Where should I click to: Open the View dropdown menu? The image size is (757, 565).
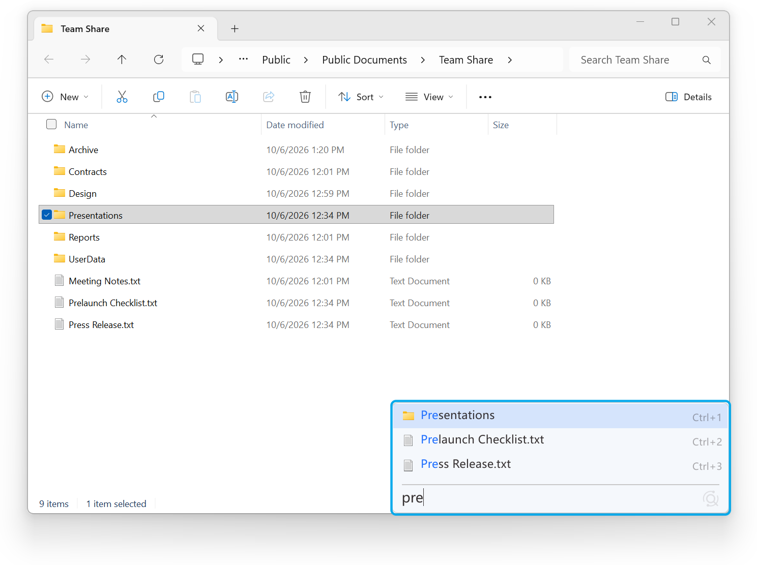pos(429,97)
